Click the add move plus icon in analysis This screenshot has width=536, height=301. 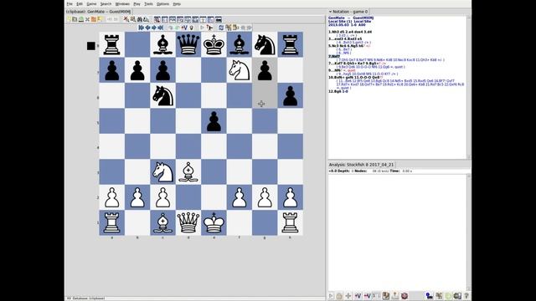[x=348, y=296]
